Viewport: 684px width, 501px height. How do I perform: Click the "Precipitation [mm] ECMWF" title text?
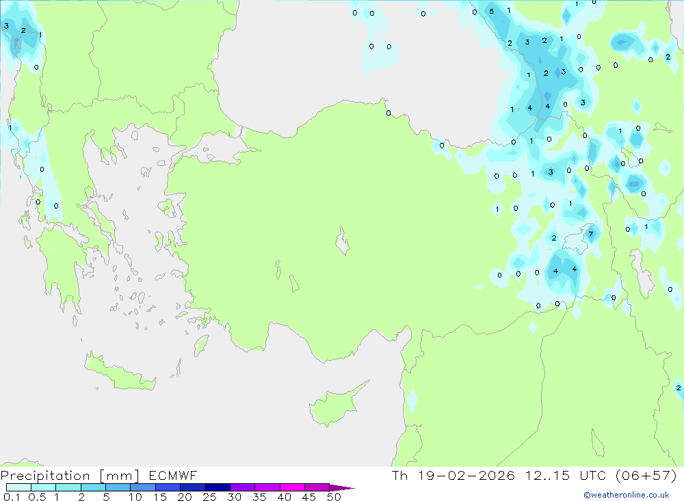tap(99, 476)
